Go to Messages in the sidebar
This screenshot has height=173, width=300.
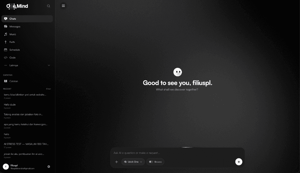[x=27, y=26]
